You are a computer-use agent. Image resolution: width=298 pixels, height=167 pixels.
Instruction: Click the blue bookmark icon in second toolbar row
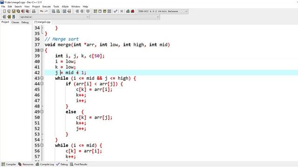coord(14,17)
